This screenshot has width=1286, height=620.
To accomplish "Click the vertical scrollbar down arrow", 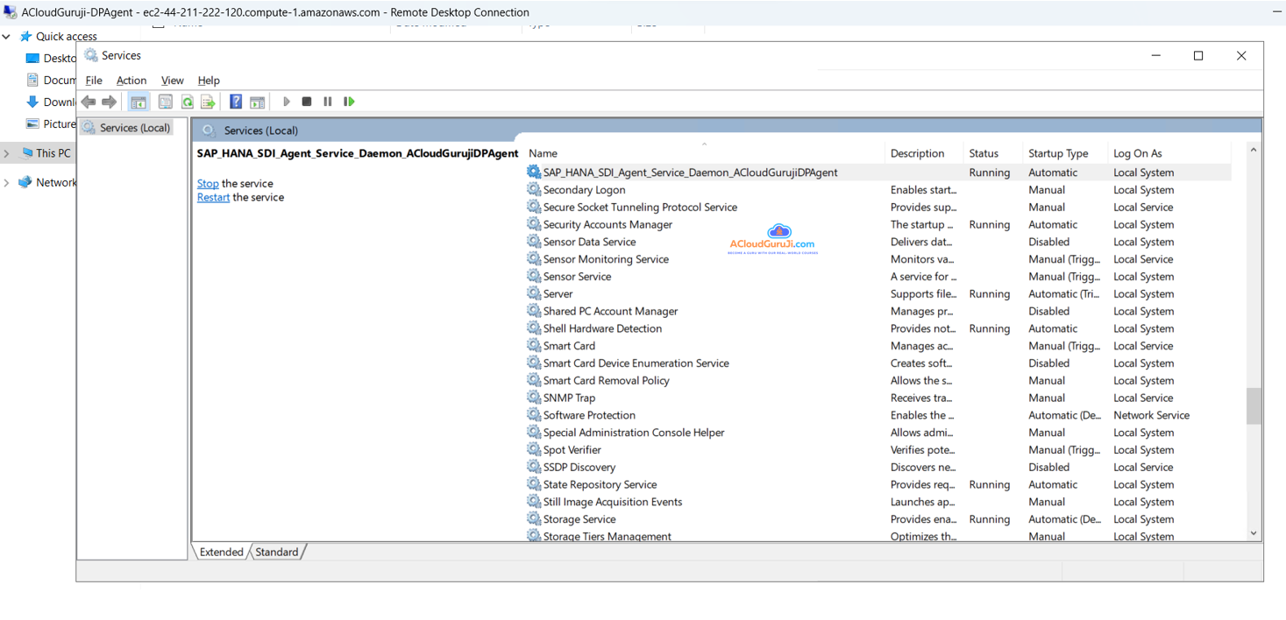I will (1253, 533).
